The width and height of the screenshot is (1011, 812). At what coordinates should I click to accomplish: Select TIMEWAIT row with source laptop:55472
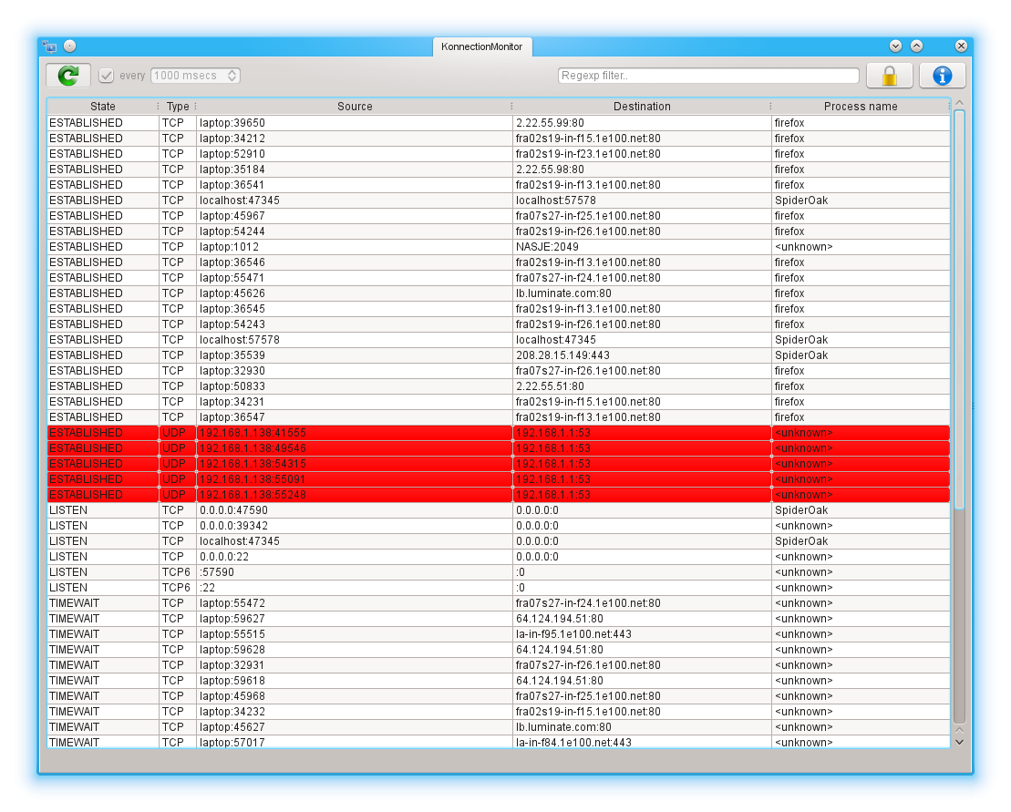coord(499,603)
